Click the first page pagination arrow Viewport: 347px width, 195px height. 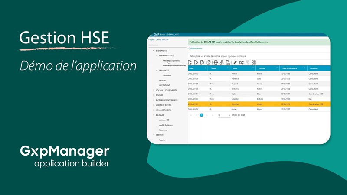(191, 115)
